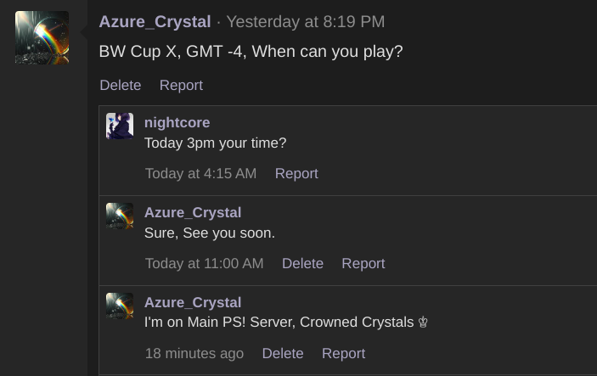This screenshot has height=376, width=597.
Task: Delete the "BW Cup X" main post
Action: [121, 85]
